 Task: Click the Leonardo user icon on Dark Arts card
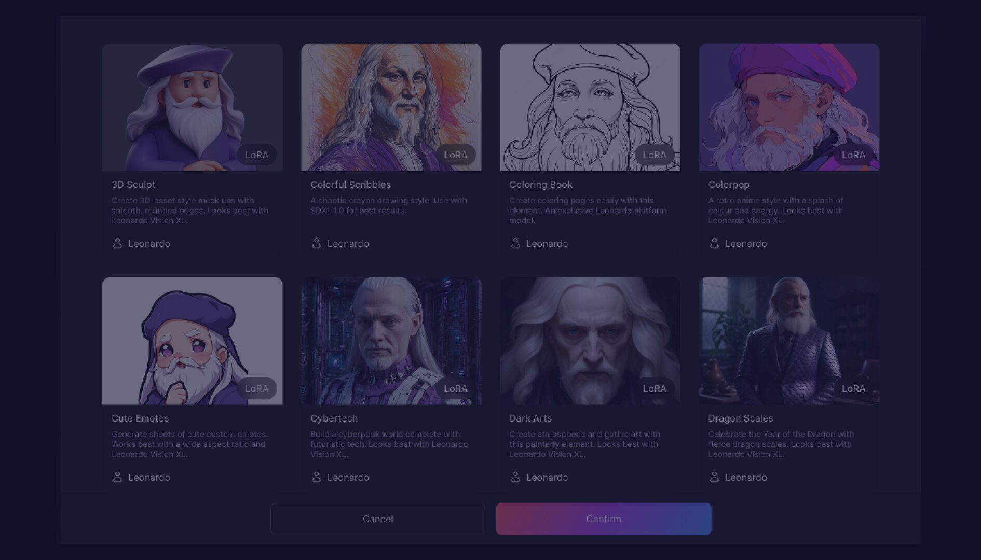pos(514,477)
